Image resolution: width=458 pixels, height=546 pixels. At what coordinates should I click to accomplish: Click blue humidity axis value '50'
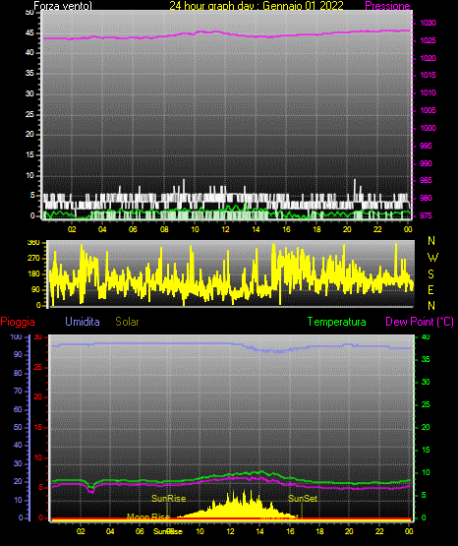tap(18, 427)
